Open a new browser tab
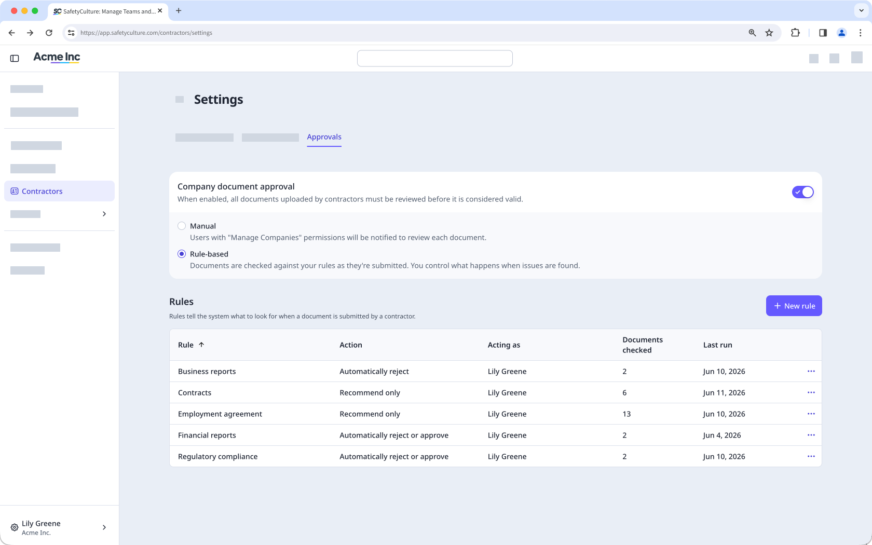The image size is (872, 545). (179, 10)
